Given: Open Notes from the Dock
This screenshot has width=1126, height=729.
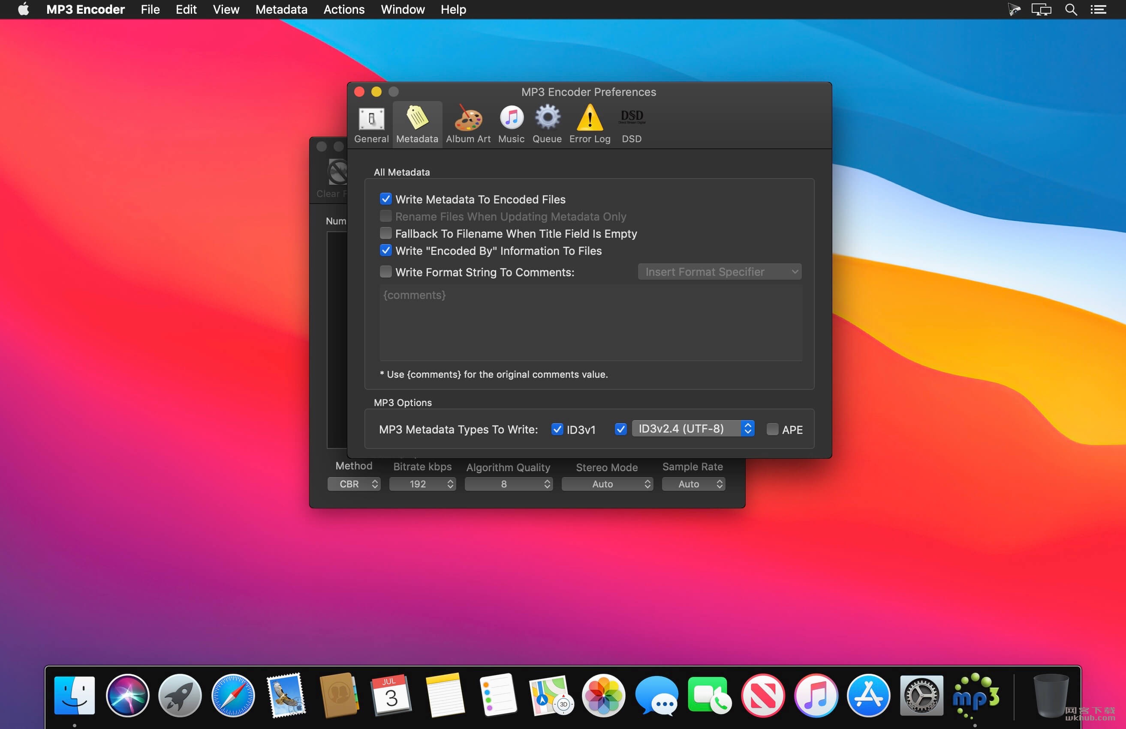Looking at the screenshot, I should coord(444,695).
